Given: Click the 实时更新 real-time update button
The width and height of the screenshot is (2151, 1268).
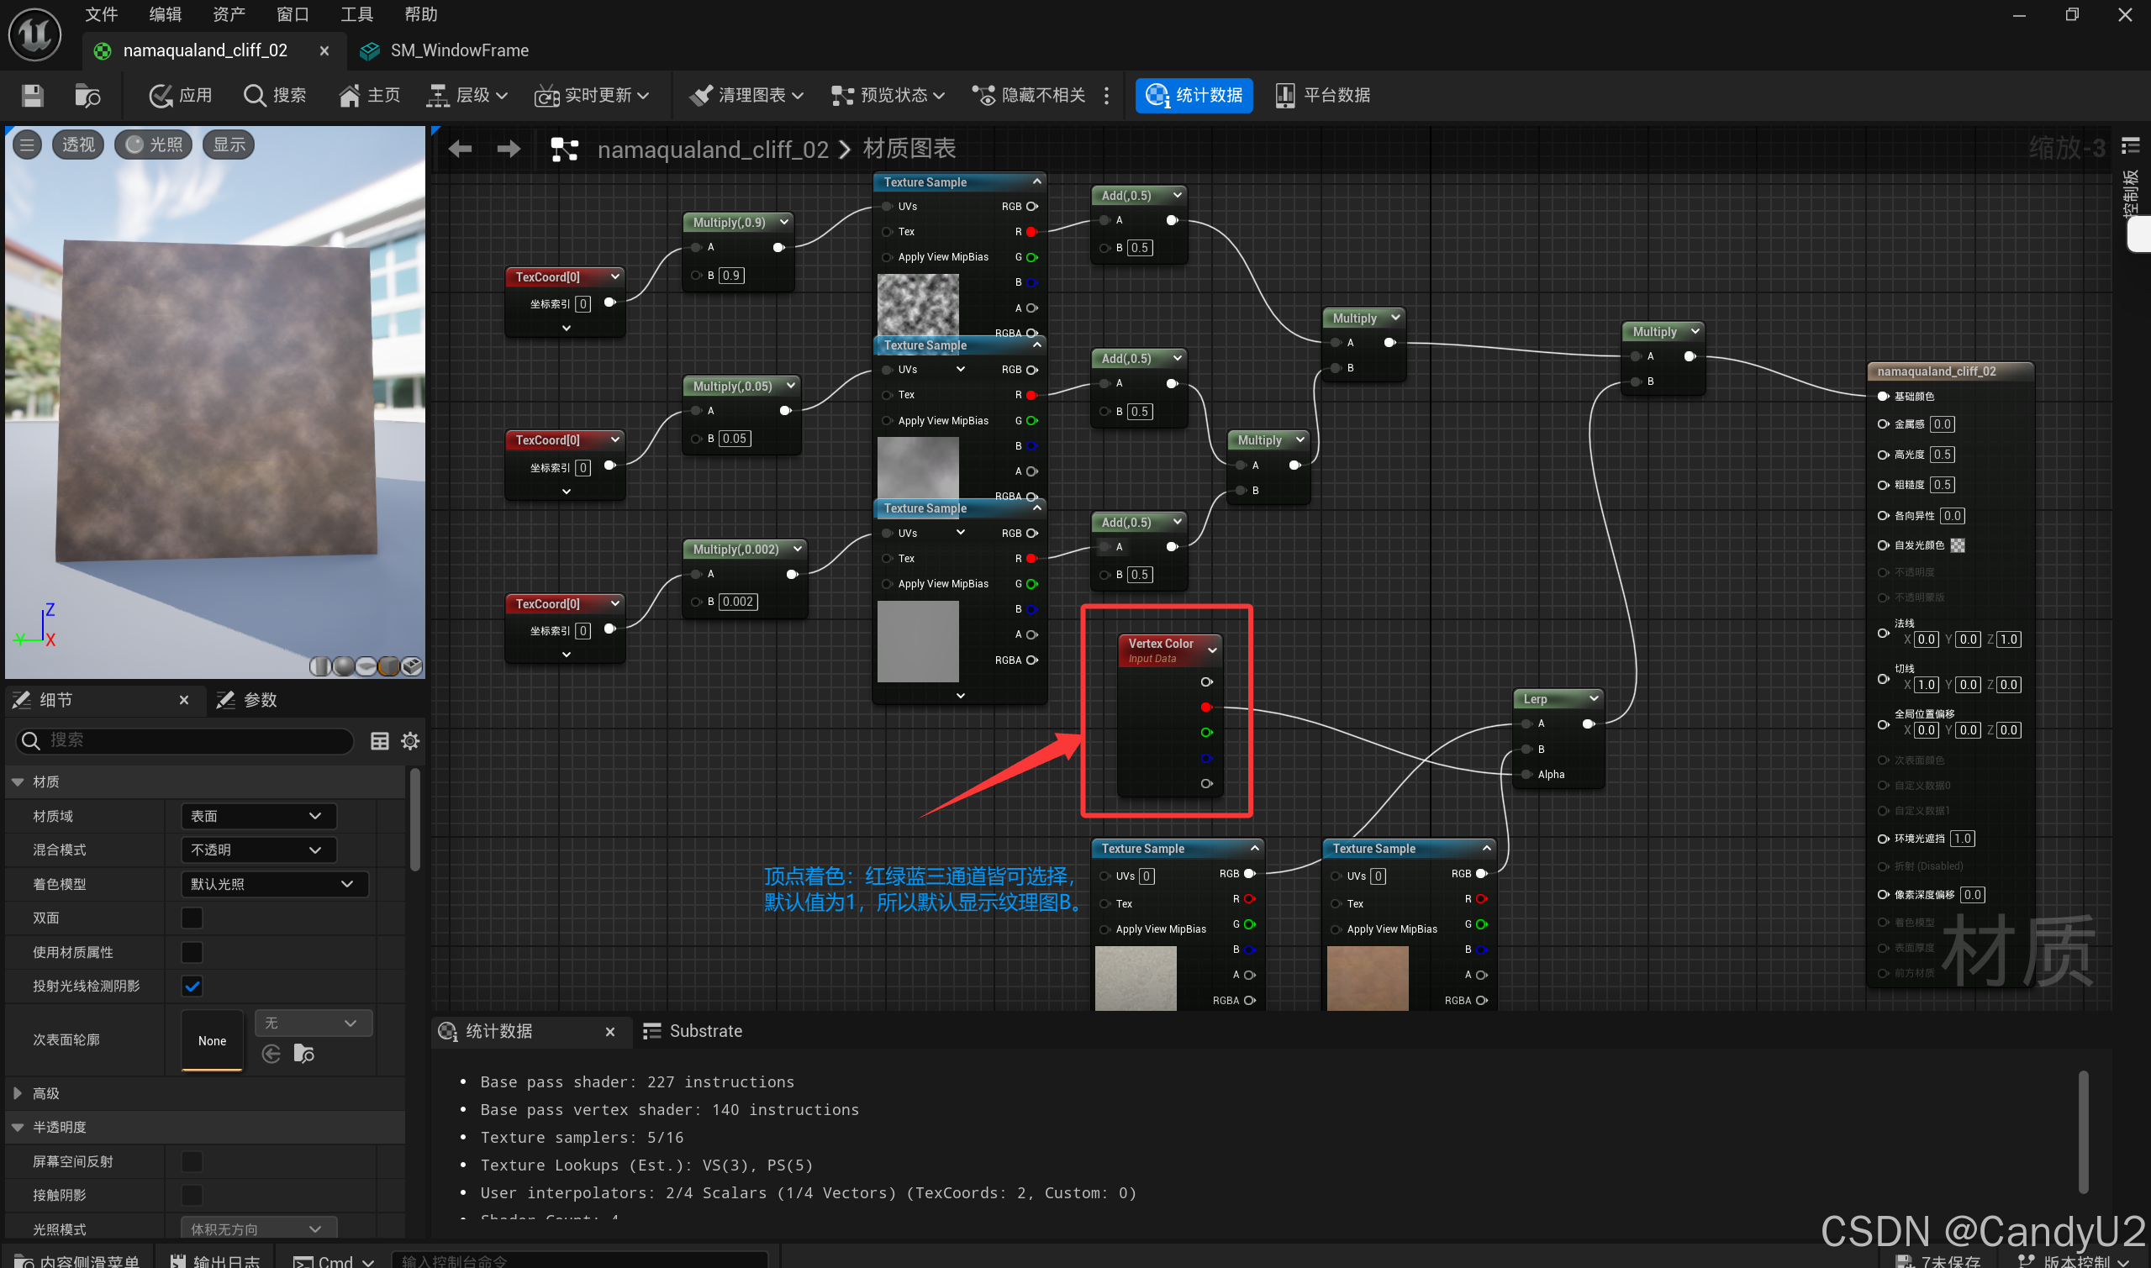Looking at the screenshot, I should pos(593,95).
